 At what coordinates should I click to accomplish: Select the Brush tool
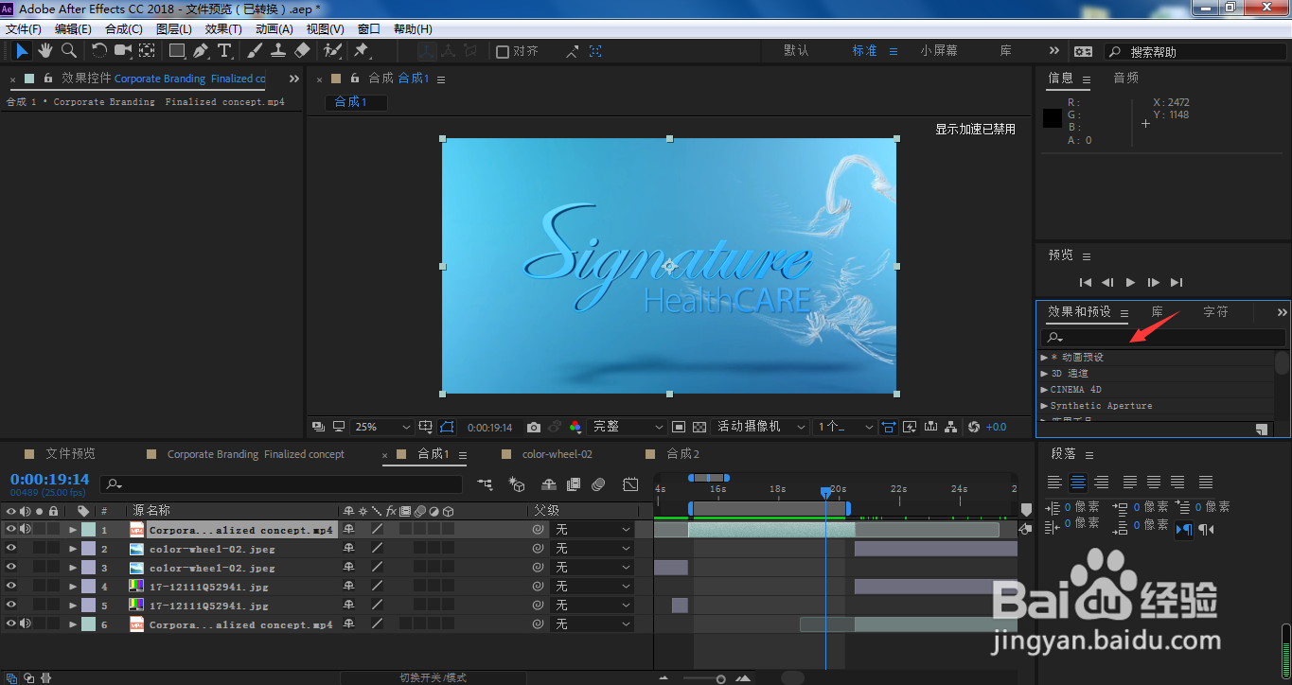point(256,50)
